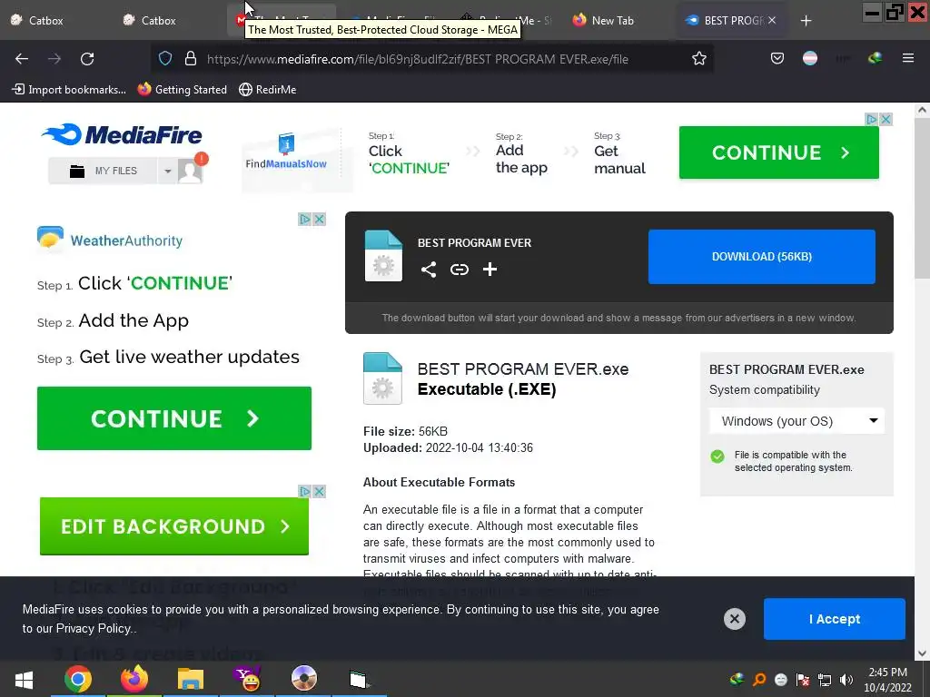Image resolution: width=930 pixels, height=697 pixels.
Task: Open the user avatar with notification badge
Action: point(191,170)
